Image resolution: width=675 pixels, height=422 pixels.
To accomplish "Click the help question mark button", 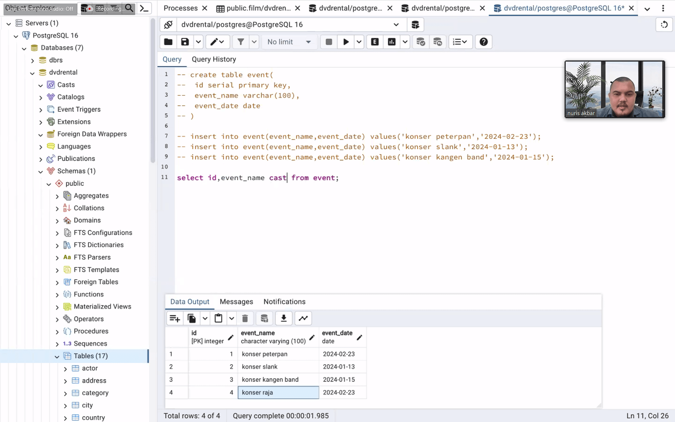I will (483, 42).
